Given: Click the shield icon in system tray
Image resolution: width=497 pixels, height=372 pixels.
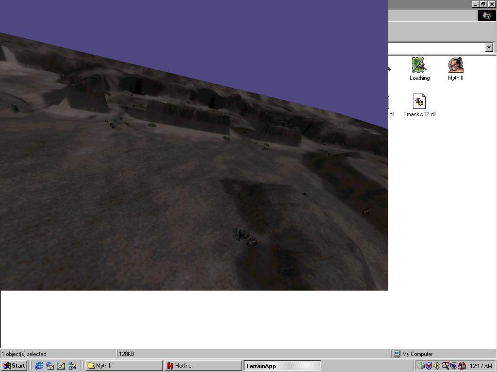Looking at the screenshot, I should tap(429, 366).
